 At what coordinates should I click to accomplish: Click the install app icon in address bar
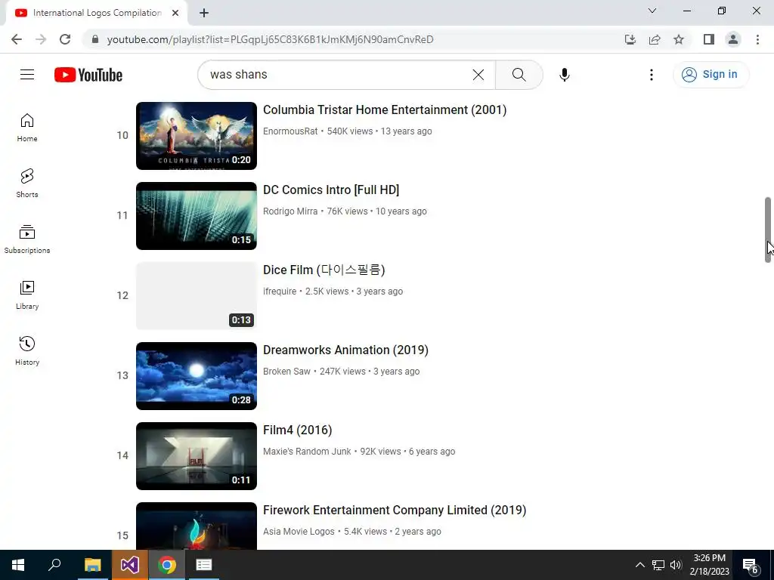coord(630,39)
